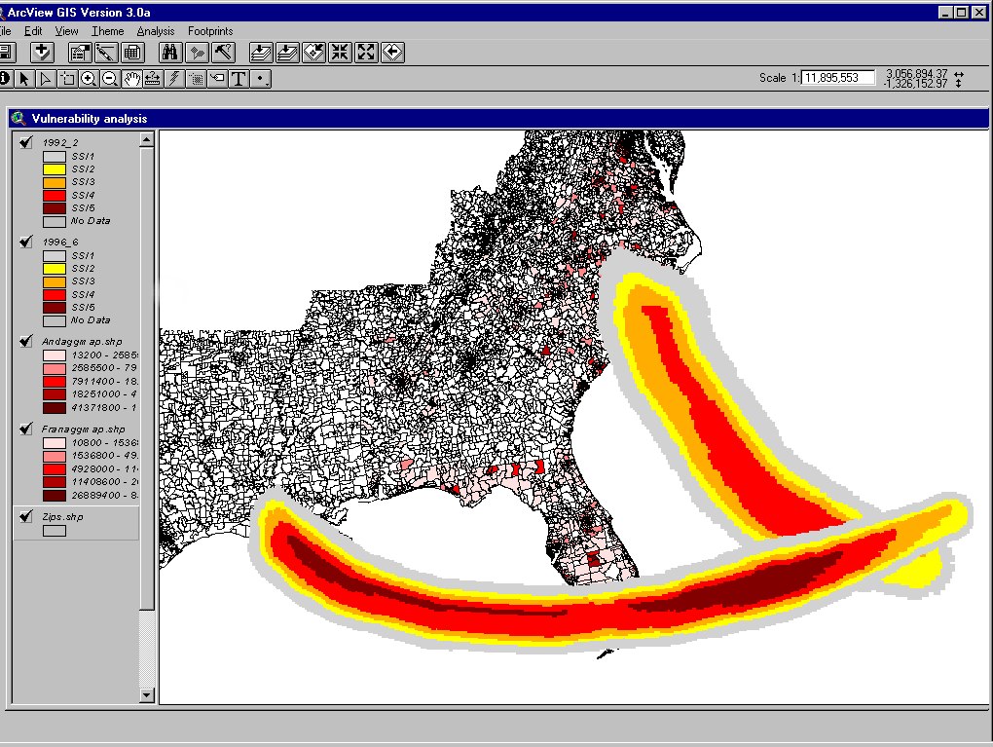Click the Find binoculars icon

pos(171,53)
